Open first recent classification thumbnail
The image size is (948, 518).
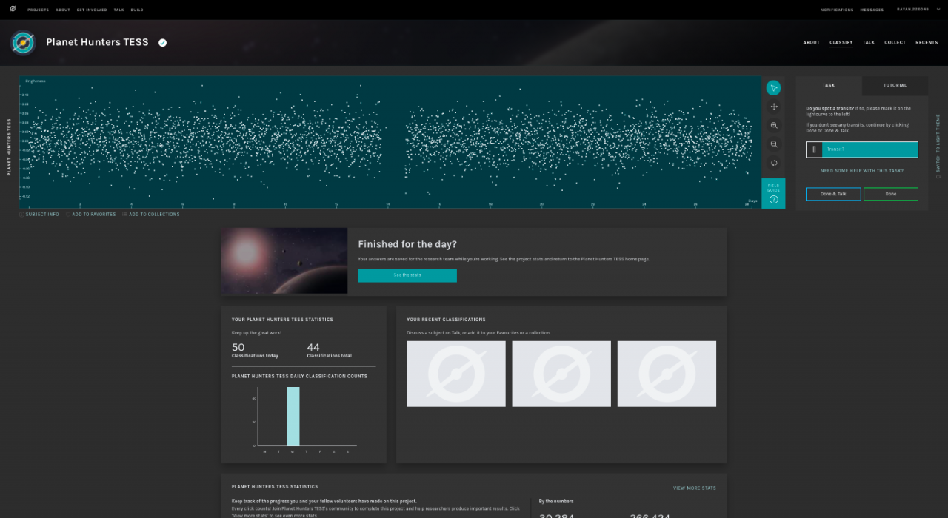click(x=456, y=374)
